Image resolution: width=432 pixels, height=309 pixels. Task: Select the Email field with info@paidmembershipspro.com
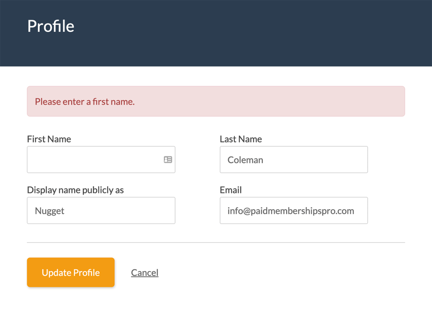pyautogui.click(x=294, y=210)
